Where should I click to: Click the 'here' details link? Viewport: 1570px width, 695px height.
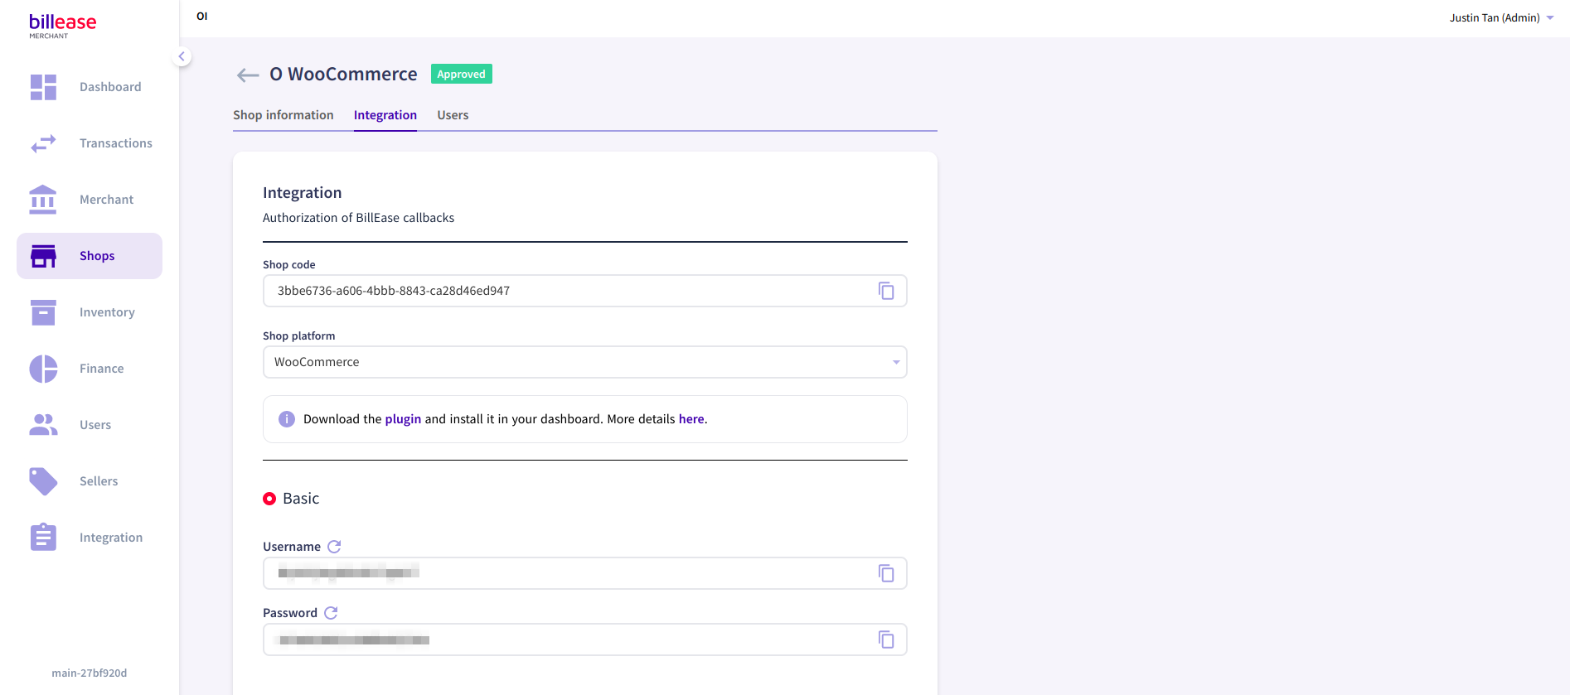pyautogui.click(x=691, y=419)
